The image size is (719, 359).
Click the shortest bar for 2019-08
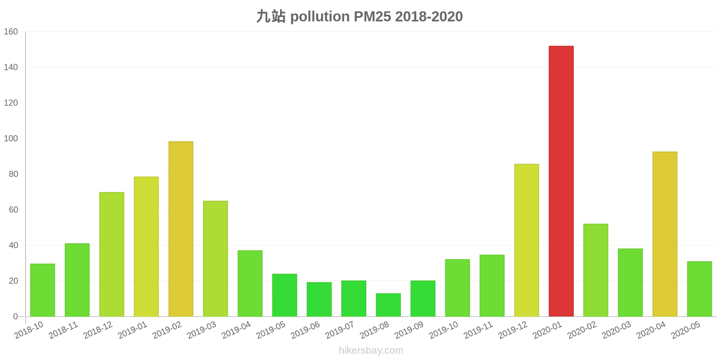[388, 305]
